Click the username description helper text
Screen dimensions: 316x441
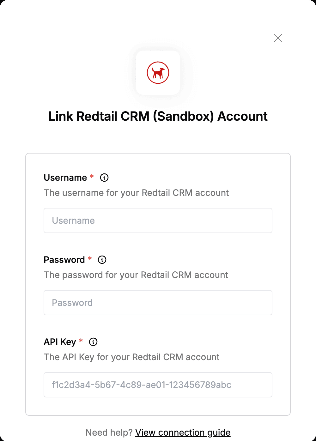(137, 193)
